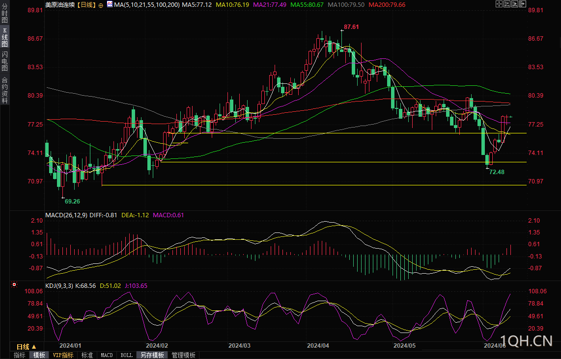Image resolution: width=561 pixels, height=359 pixels.
Task: Click the crosshair cursor icon at top right
Action: click(499, 4)
